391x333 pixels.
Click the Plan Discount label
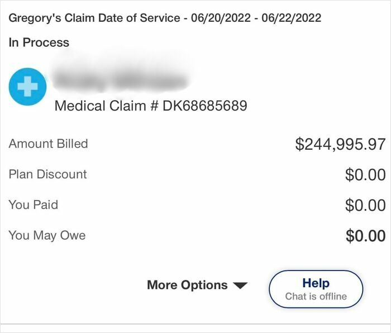tap(48, 174)
